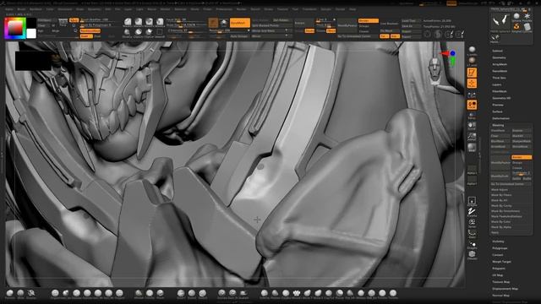Select the PolyMesh3D star tool
This screenshot has width=541, height=304.
pyautogui.click(x=527, y=17)
